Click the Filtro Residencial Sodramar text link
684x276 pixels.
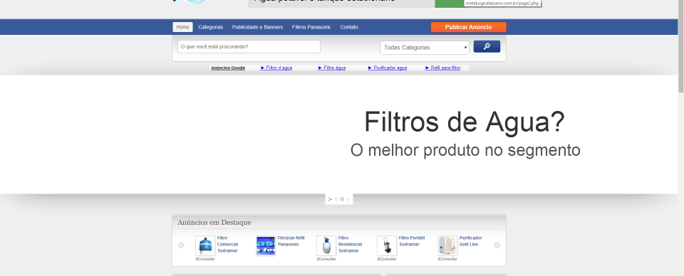(350, 244)
